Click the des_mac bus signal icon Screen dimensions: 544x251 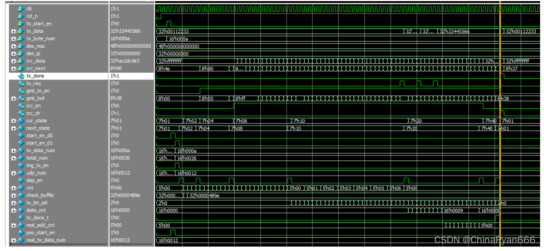(21, 46)
